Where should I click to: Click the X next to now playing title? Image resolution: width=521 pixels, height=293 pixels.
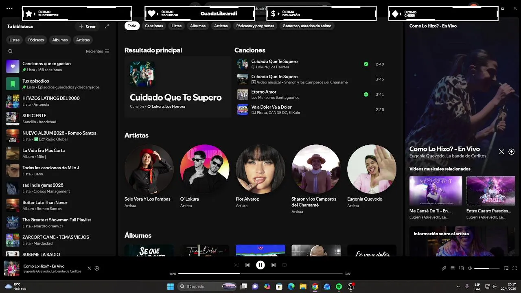89,268
